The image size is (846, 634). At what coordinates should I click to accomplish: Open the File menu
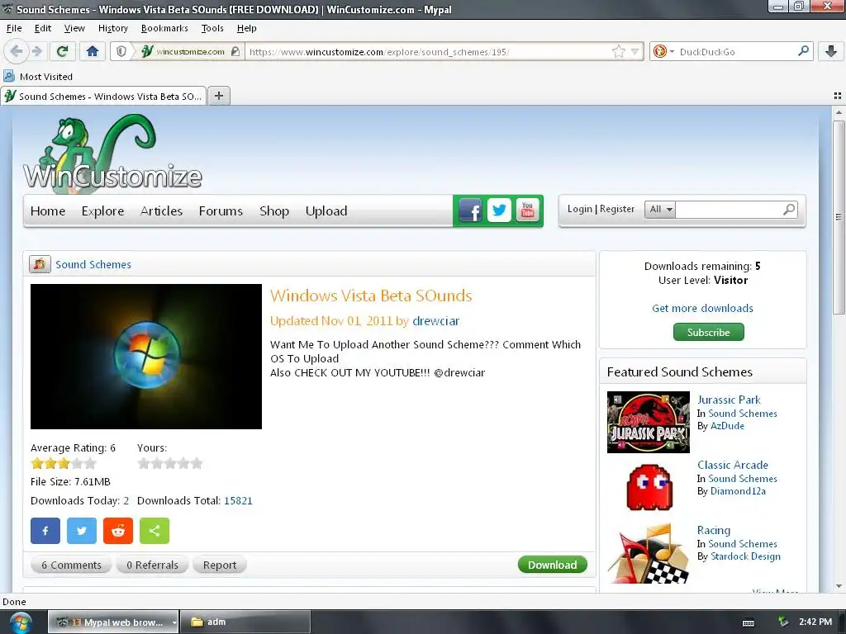14,28
